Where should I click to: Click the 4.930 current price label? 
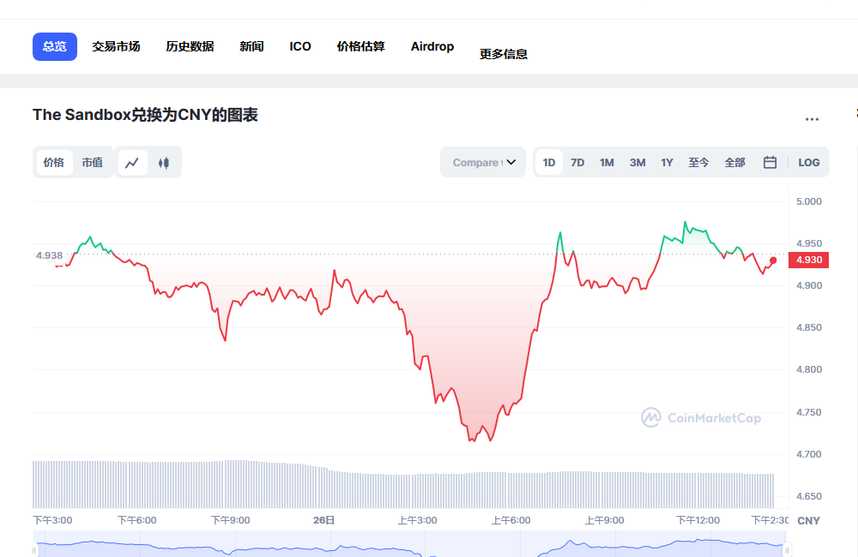point(809,261)
